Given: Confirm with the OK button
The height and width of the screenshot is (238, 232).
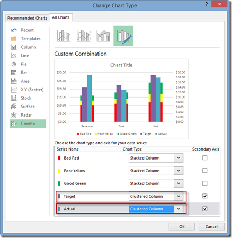Looking at the screenshot, I should [182, 226].
